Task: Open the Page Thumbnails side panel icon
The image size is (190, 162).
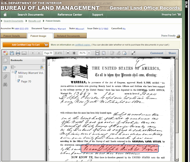Action: tap(5, 60)
